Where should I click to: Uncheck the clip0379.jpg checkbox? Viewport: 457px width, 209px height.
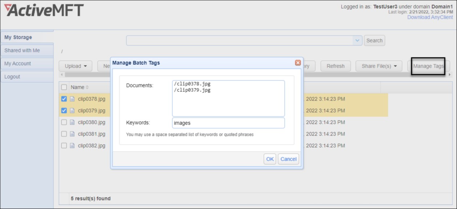pos(64,111)
